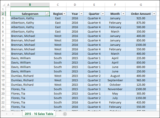Select column B header
160x118 pixels.
30,5
